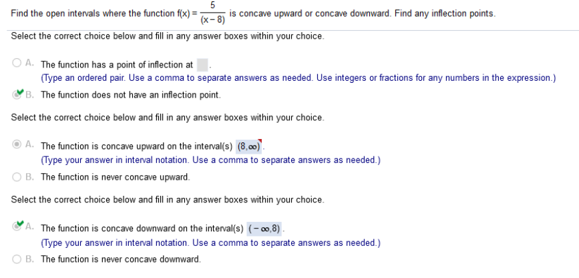Viewport: 579px width, 278px height.
Task: Choose radio A for concave upward interval
Action: 17,145
